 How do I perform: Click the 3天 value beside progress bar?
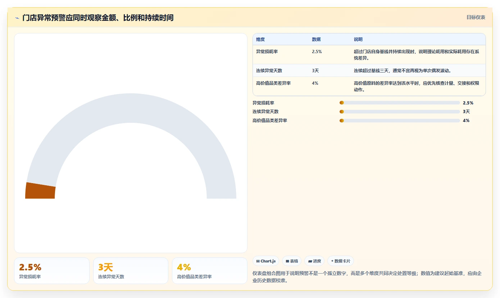467,112
